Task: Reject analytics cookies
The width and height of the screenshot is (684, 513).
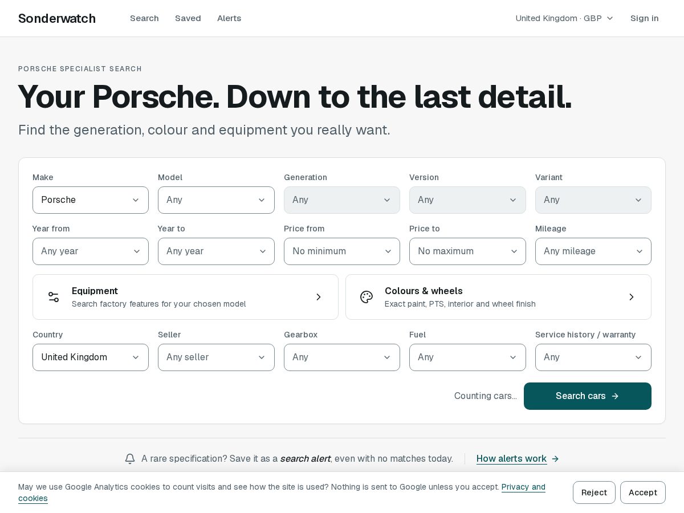Action: click(x=594, y=492)
